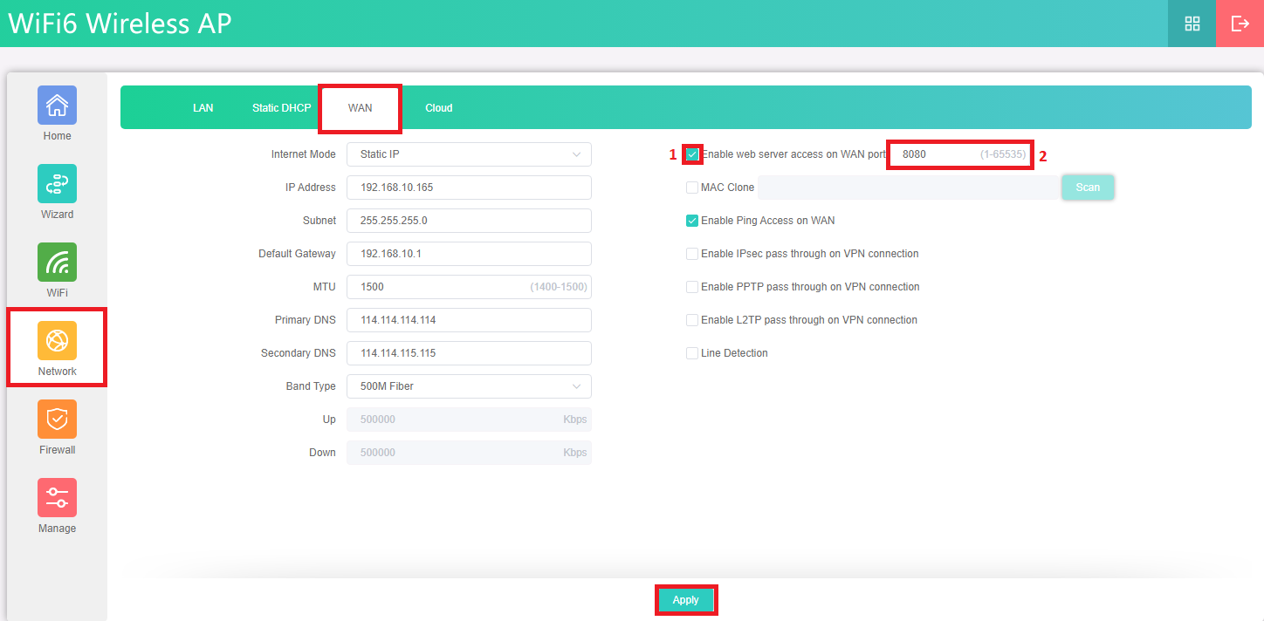Image resolution: width=1264 pixels, height=621 pixels.
Task: Toggle the Line Detection checkbox
Action: (692, 353)
